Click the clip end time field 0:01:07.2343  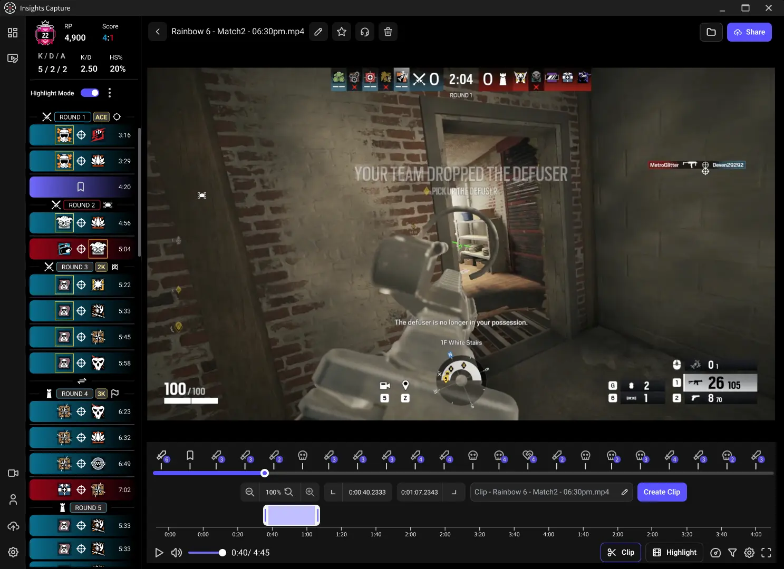420,492
